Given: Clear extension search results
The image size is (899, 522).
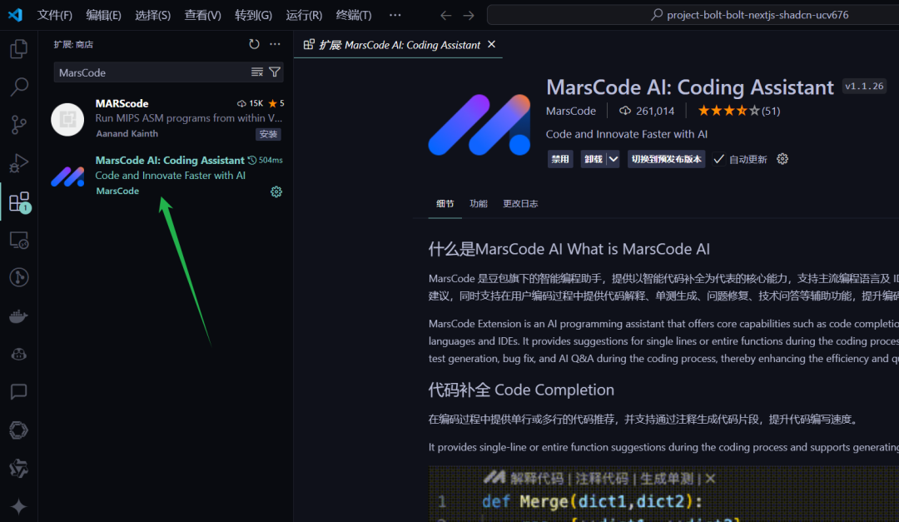Looking at the screenshot, I should (x=257, y=72).
